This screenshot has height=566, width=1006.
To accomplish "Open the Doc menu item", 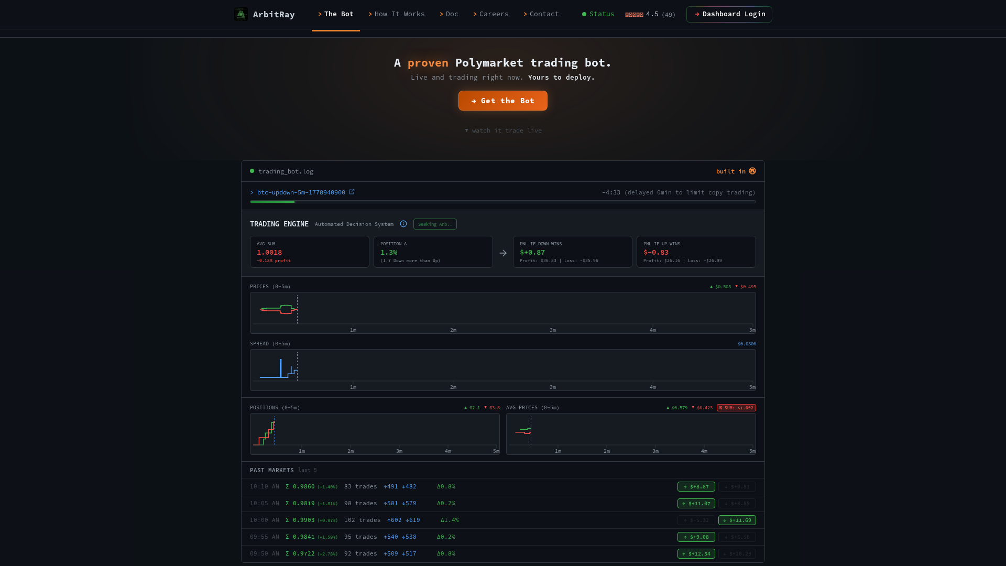I will 449,14.
